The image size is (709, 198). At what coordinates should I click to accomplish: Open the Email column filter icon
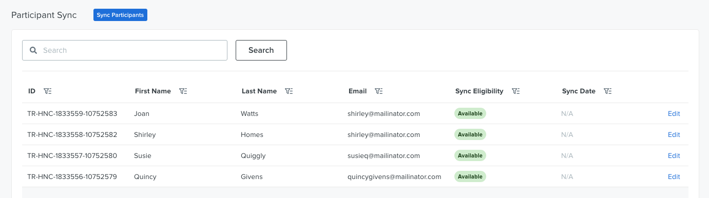tap(378, 91)
